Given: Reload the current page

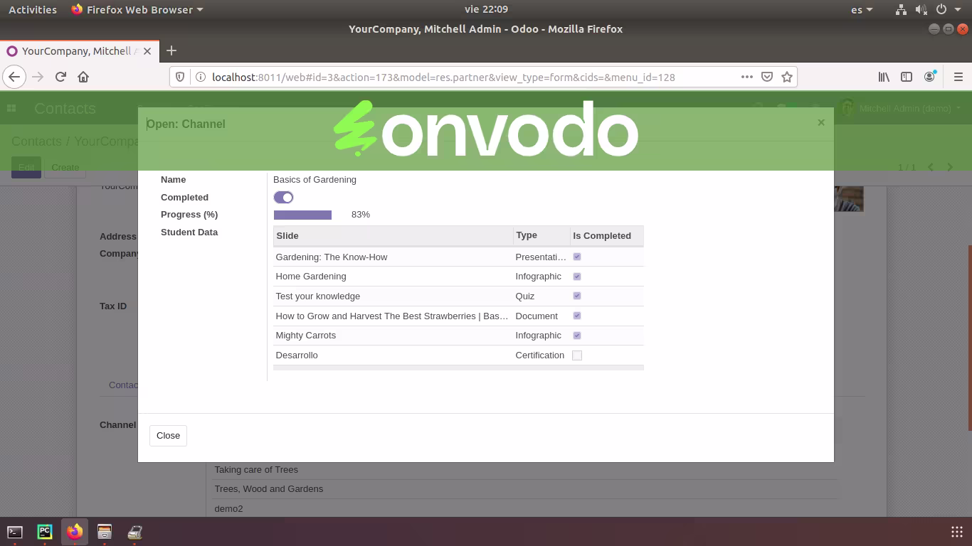Looking at the screenshot, I should click(x=60, y=77).
